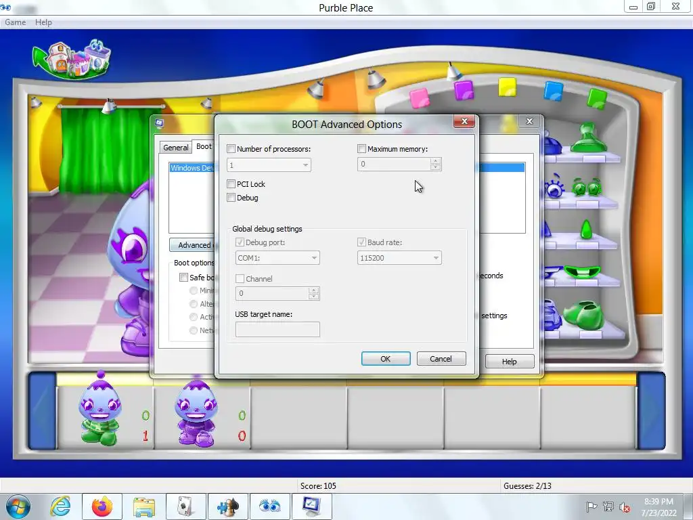The image size is (693, 520).
Task: Click Advanced options button behind dialog
Action: point(192,245)
